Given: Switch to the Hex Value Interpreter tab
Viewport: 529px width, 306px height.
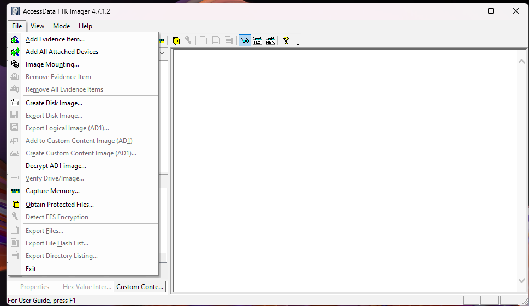Looking at the screenshot, I should point(86,287).
